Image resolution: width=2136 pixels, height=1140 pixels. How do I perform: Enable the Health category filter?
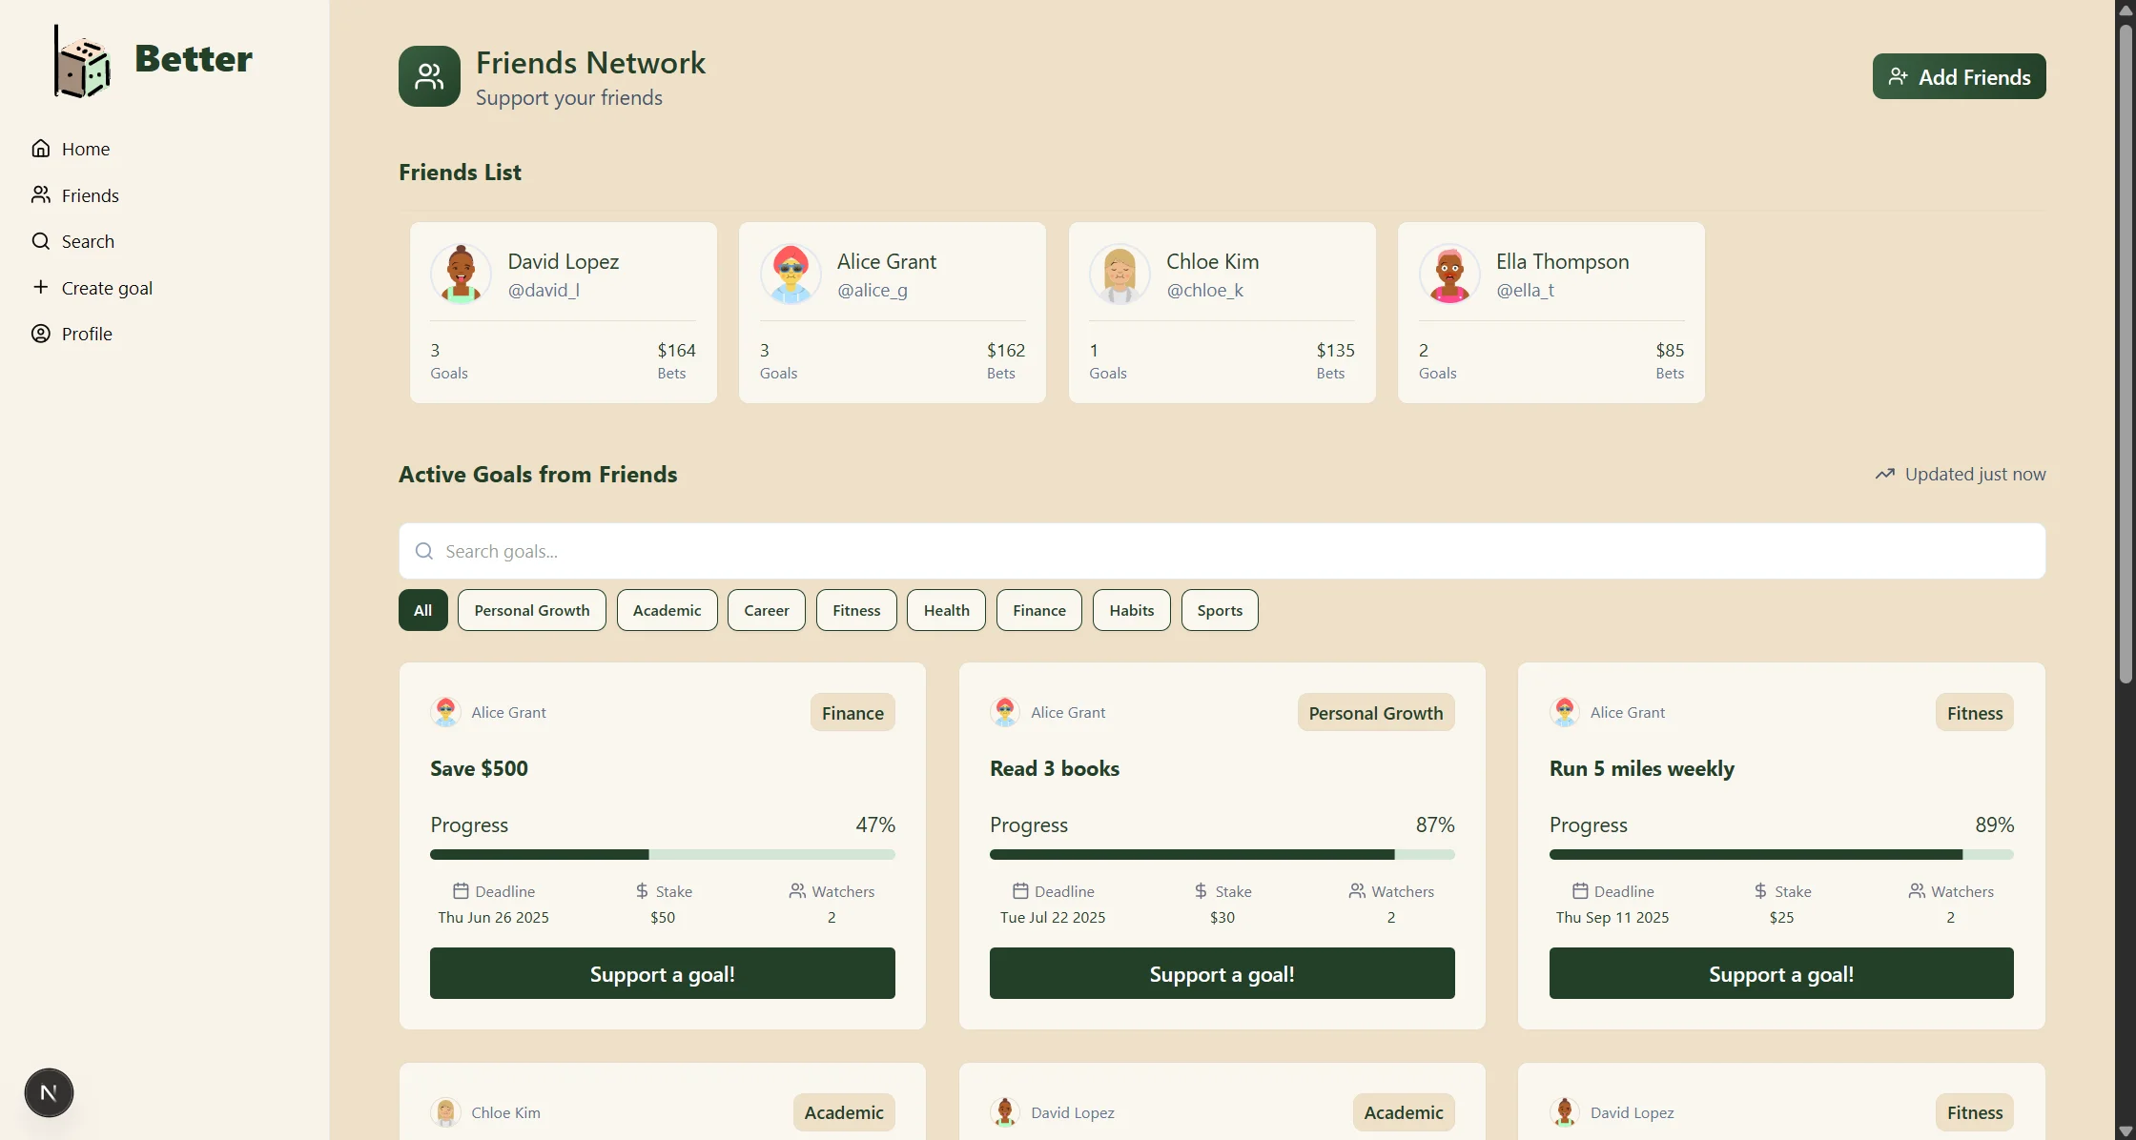(945, 610)
